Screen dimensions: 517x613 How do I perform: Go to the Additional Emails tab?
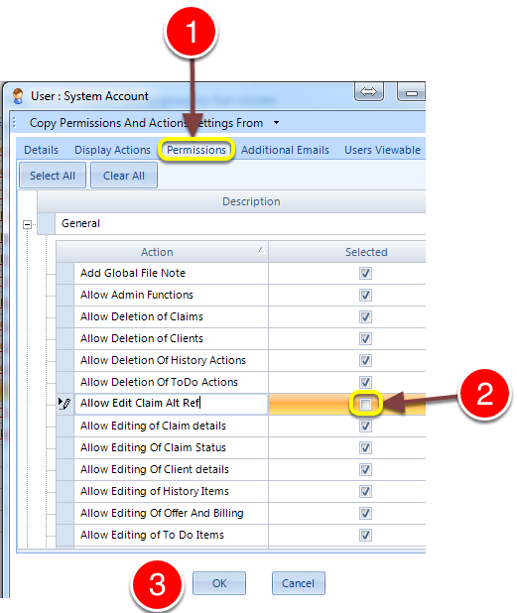point(285,150)
